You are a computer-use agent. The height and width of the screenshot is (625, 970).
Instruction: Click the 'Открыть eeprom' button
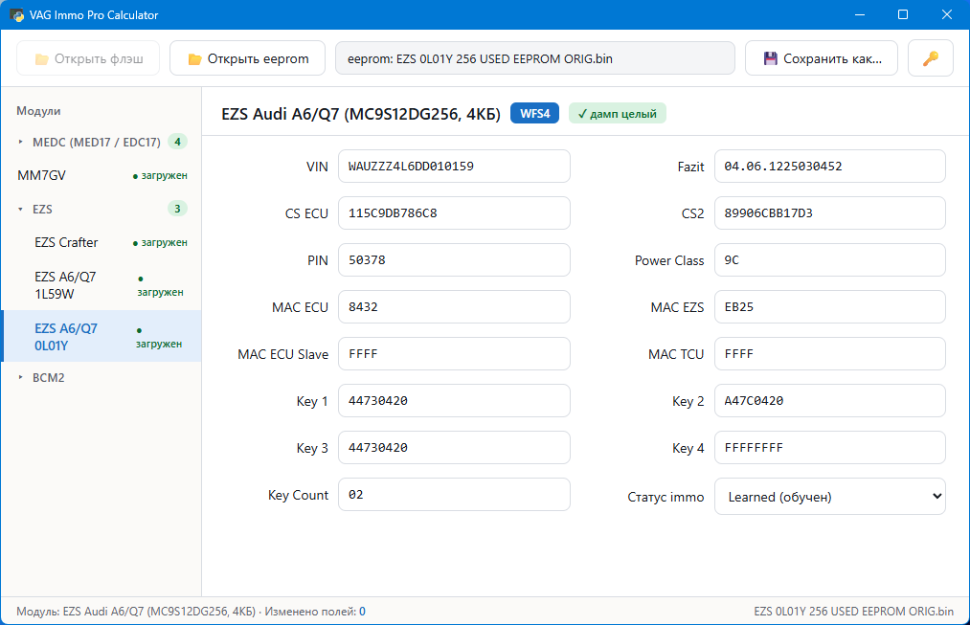point(247,58)
